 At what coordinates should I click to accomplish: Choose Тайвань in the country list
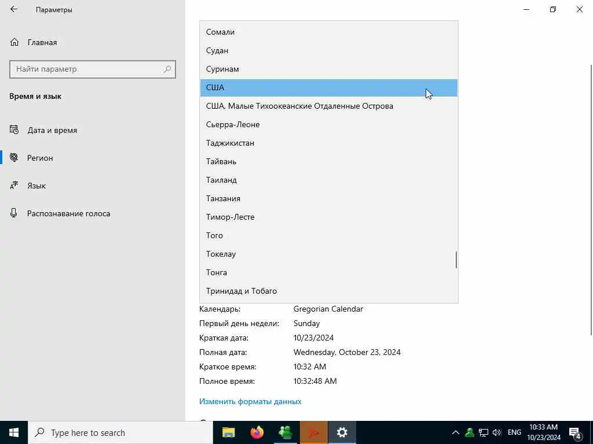(329, 162)
